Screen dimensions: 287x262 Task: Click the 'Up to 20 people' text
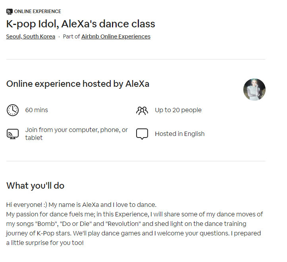pos(178,110)
